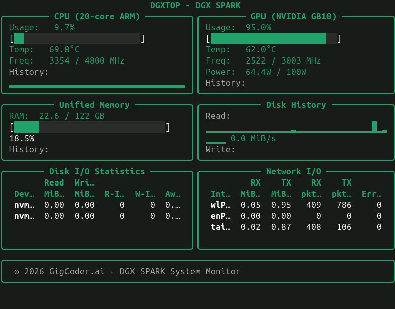Select the first nvm… device row

point(97,205)
